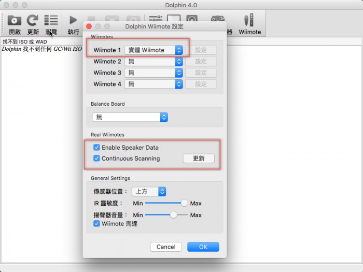The height and width of the screenshot is (272, 363).
Task: Click the 執行 play toolbar icon
Action: [x=73, y=20]
